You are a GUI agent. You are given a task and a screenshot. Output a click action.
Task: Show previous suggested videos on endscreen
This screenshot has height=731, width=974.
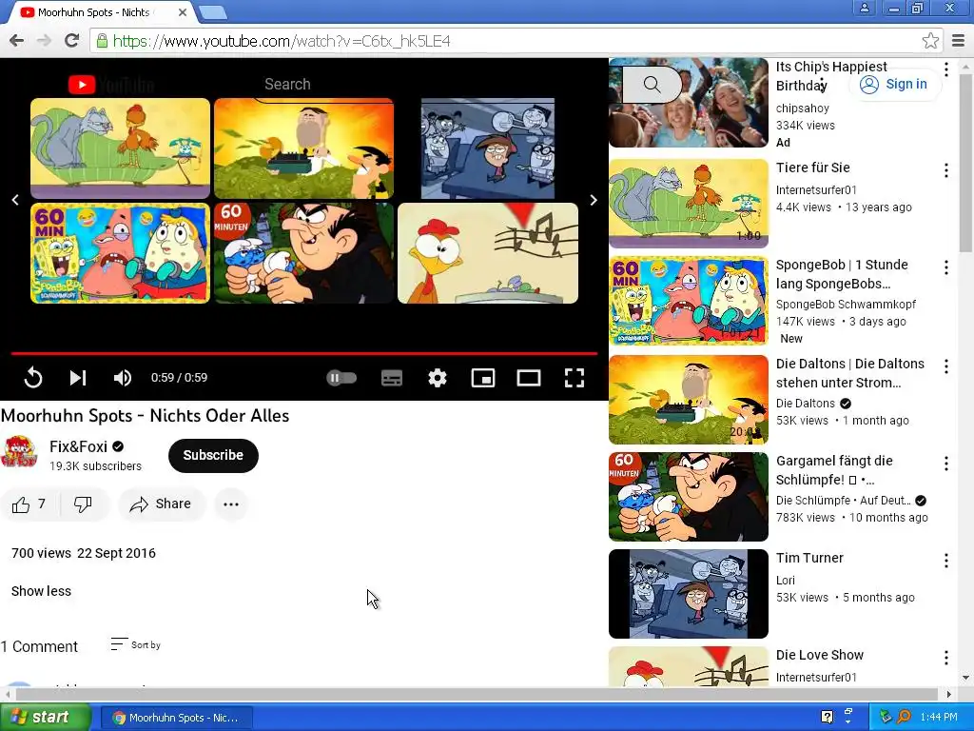pos(15,200)
